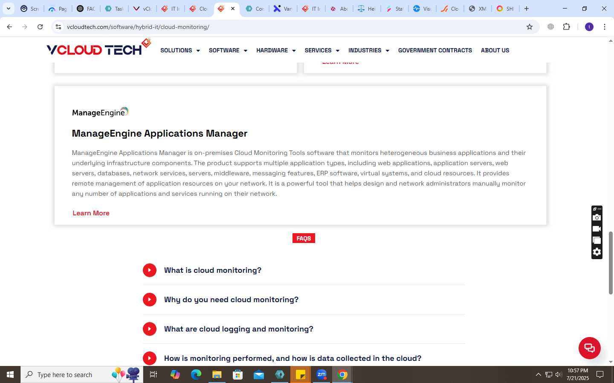Switch to the FAC browser tab
The height and width of the screenshot is (383, 614).
pyautogui.click(x=86, y=9)
